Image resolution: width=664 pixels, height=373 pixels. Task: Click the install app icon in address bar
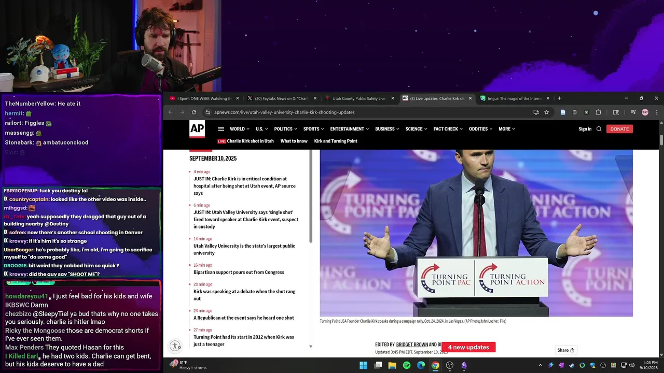point(536,112)
